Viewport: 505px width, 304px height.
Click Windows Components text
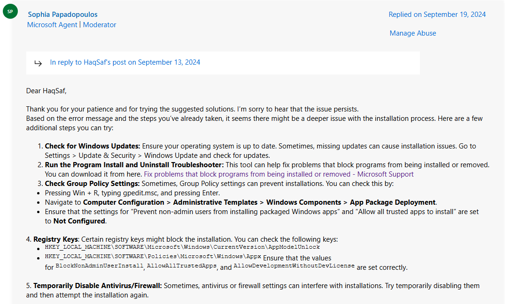point(304,202)
